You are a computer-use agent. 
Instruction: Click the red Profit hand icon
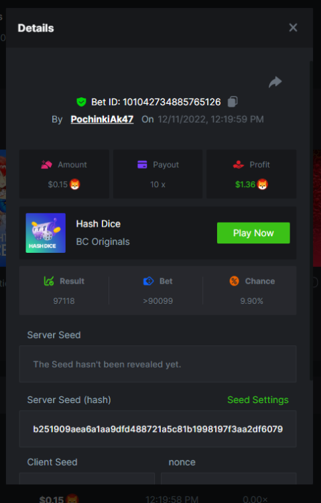pyautogui.click(x=239, y=164)
